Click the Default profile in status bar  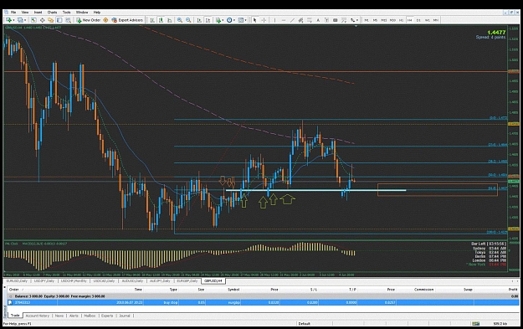[x=305, y=323]
